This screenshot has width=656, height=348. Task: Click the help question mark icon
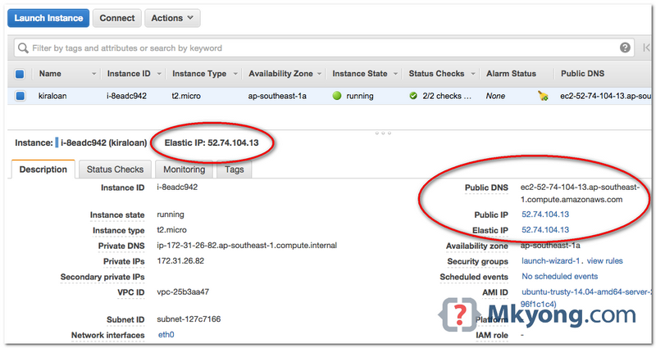625,48
